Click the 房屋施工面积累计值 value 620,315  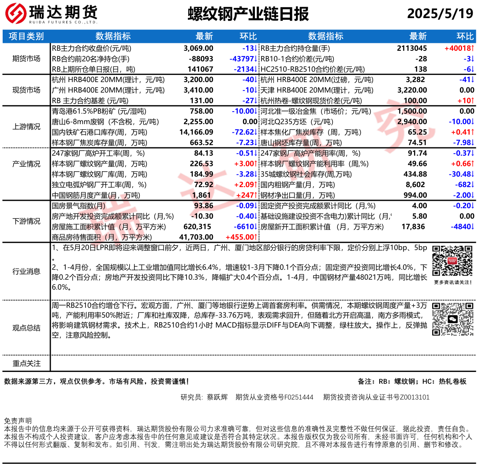tap(197, 227)
